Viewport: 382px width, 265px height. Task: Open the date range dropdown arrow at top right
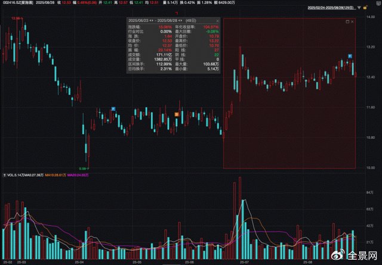[x=359, y=8]
